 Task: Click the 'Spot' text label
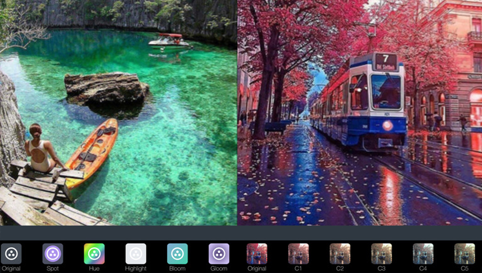[x=53, y=269]
